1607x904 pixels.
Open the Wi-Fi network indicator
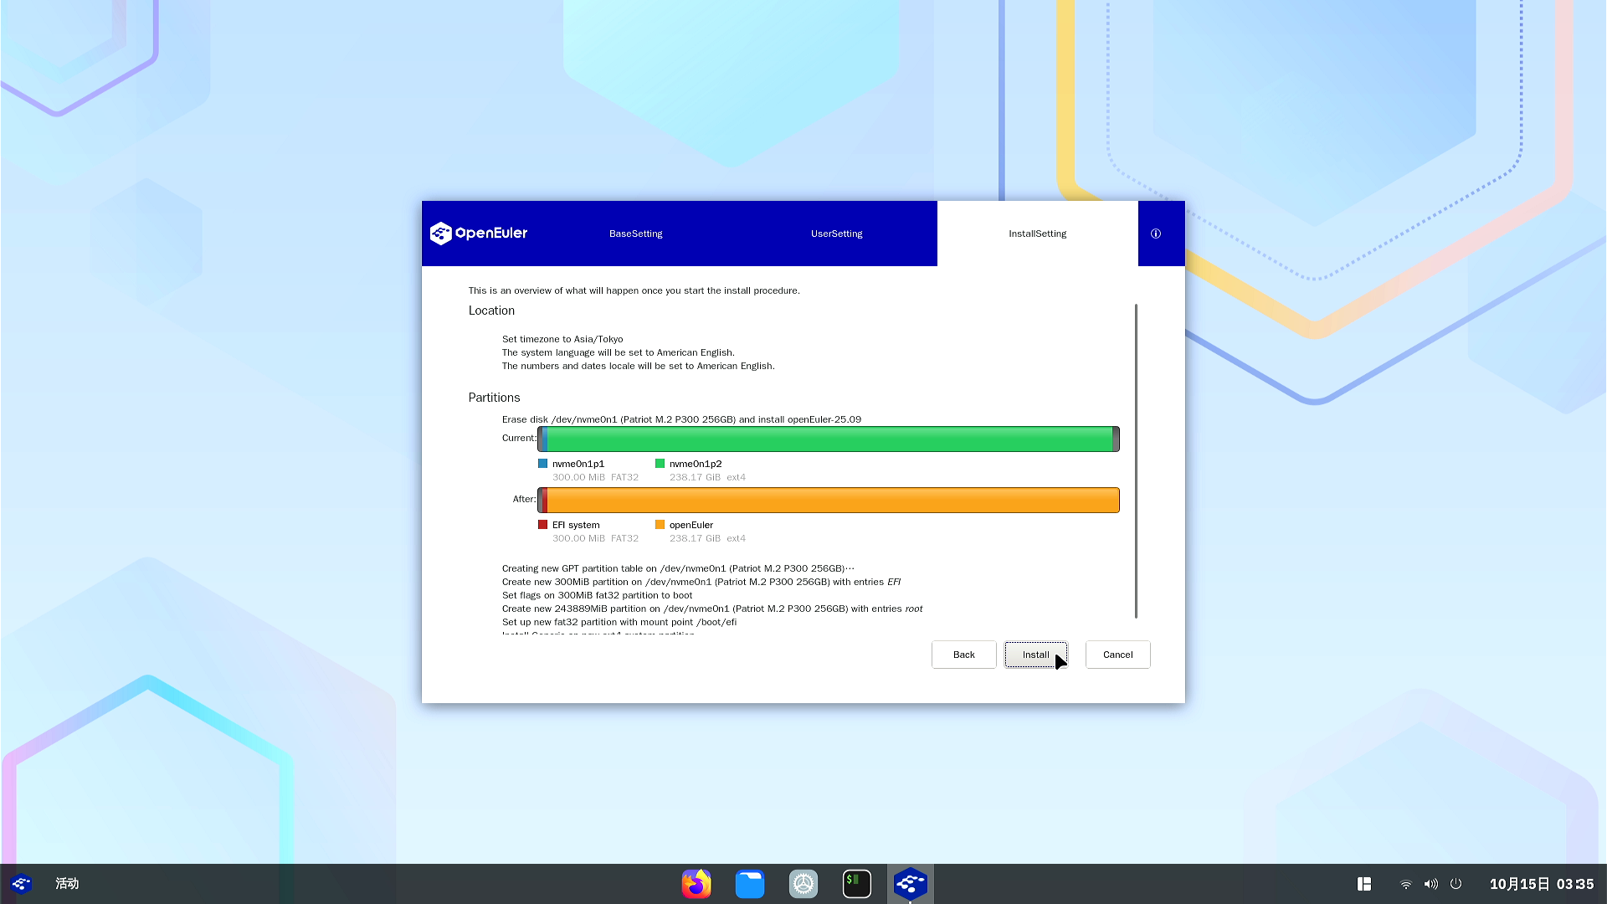point(1405,884)
